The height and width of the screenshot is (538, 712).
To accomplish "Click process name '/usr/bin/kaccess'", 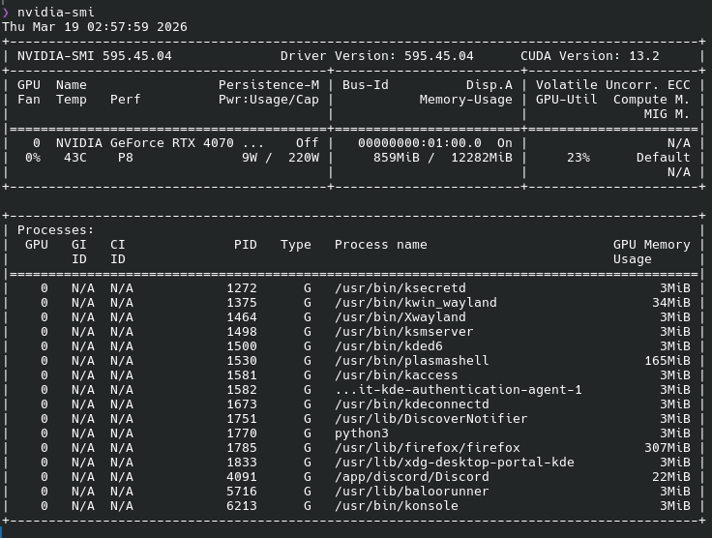I will tap(397, 375).
